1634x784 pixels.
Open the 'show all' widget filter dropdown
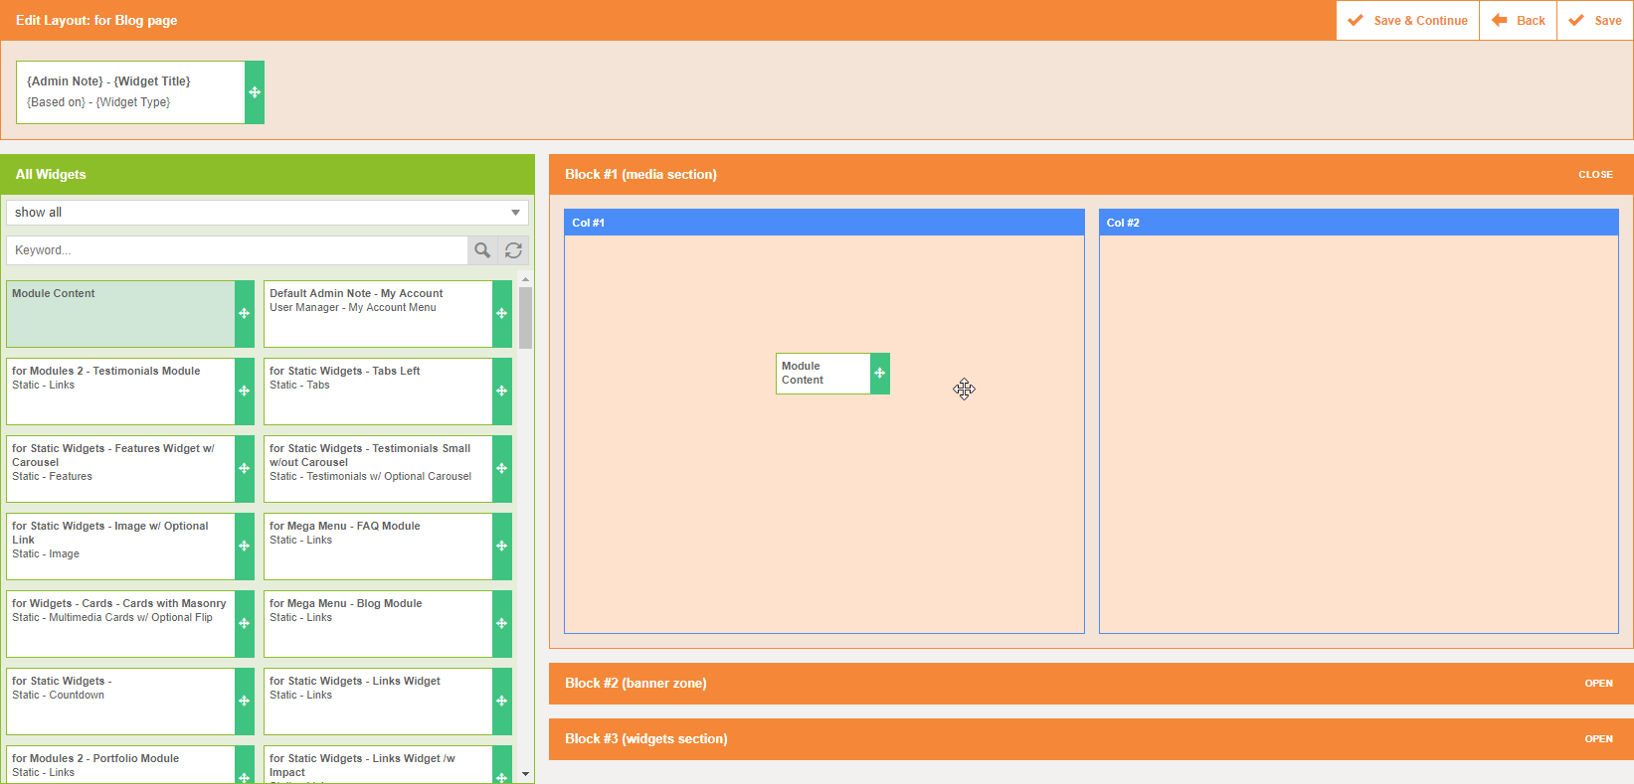click(x=267, y=213)
